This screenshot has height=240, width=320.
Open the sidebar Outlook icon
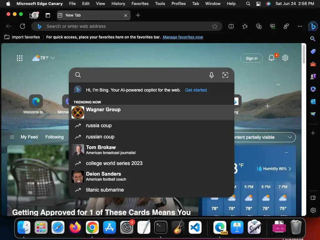tap(313, 102)
